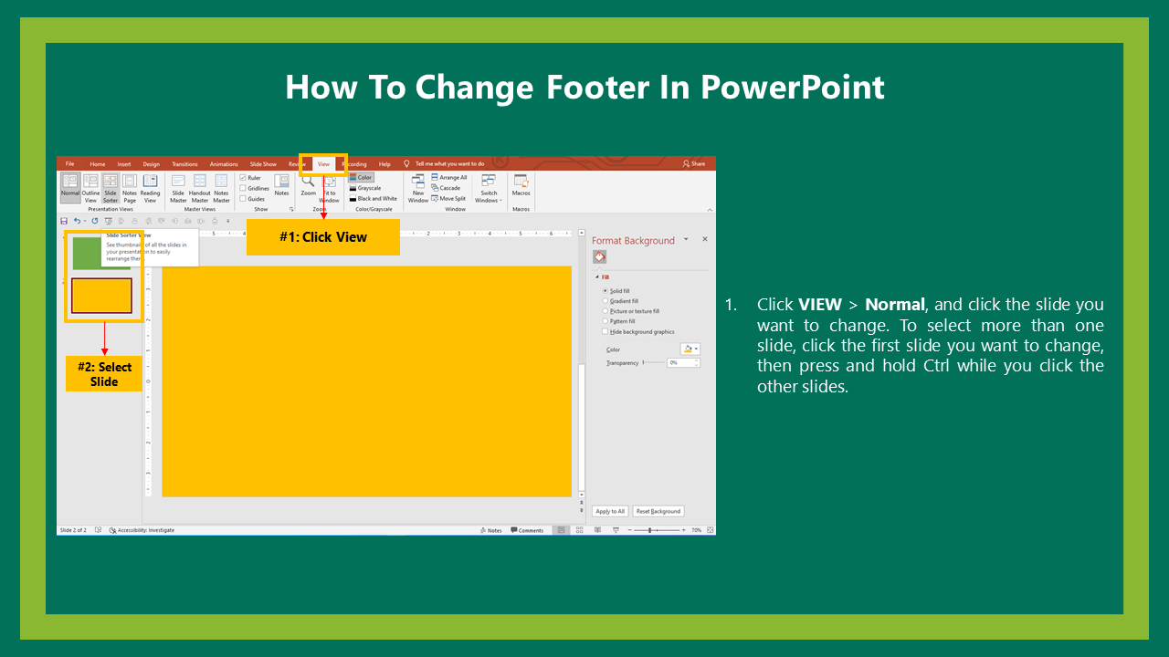Open Outline View from the ribbon
The image size is (1169, 657).
coord(90,188)
